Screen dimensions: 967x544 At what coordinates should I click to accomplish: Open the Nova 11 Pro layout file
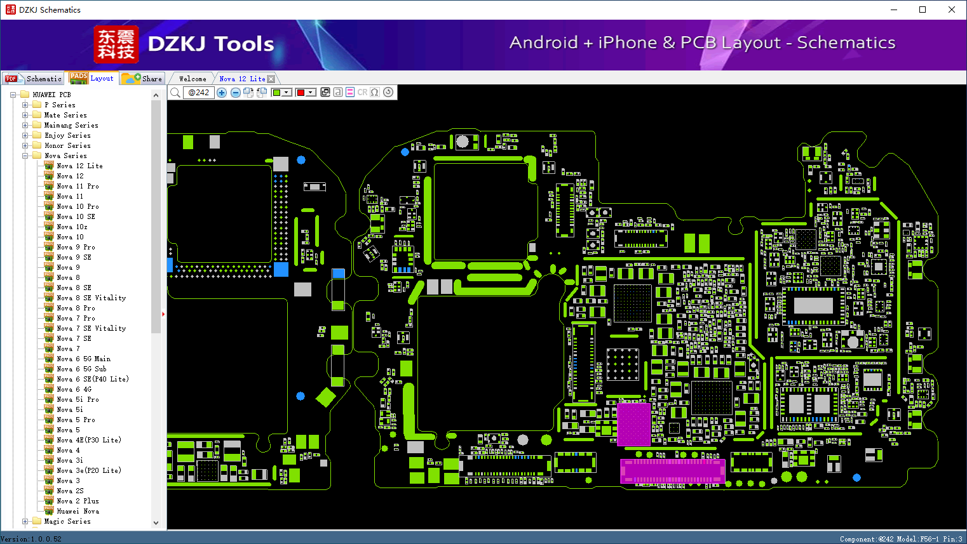coord(78,186)
